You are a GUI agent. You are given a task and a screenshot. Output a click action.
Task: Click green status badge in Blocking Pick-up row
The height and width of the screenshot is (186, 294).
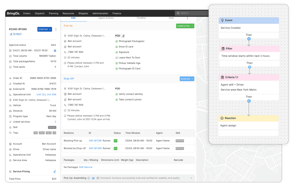pyautogui.click(x=115, y=141)
